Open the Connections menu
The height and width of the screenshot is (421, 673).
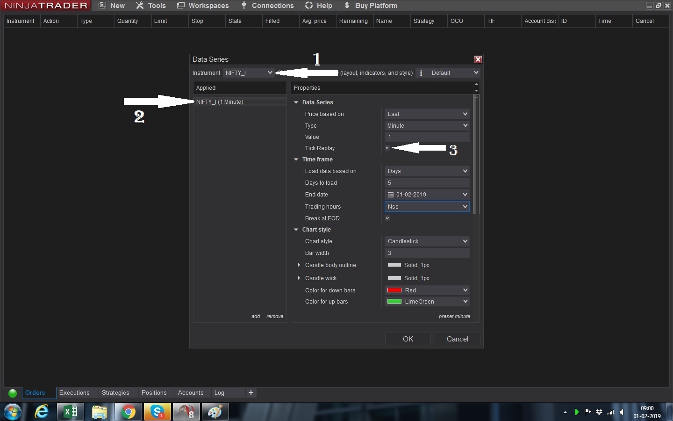pyautogui.click(x=267, y=6)
